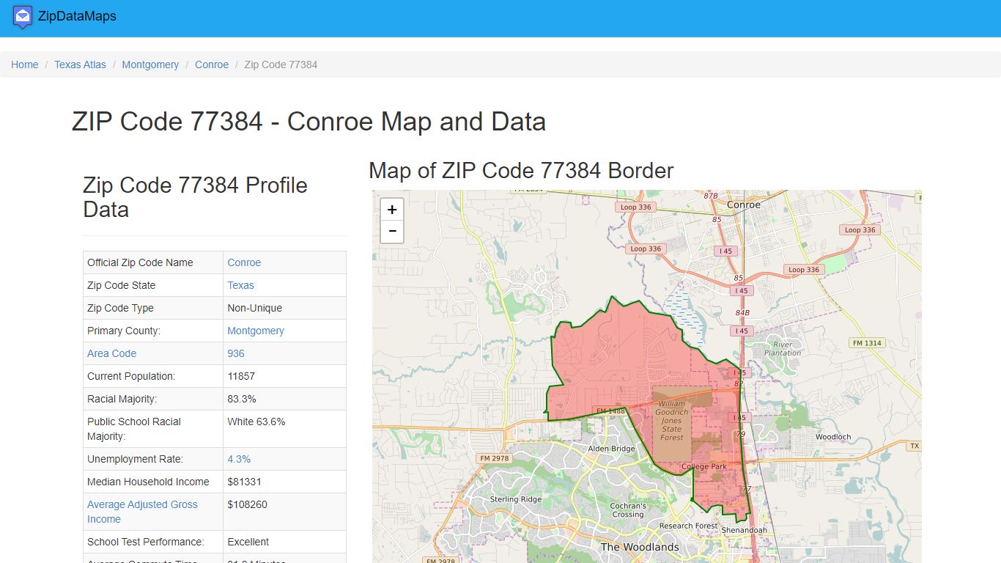Open the Area Code label link
The width and height of the screenshot is (1001, 563).
pyautogui.click(x=111, y=353)
